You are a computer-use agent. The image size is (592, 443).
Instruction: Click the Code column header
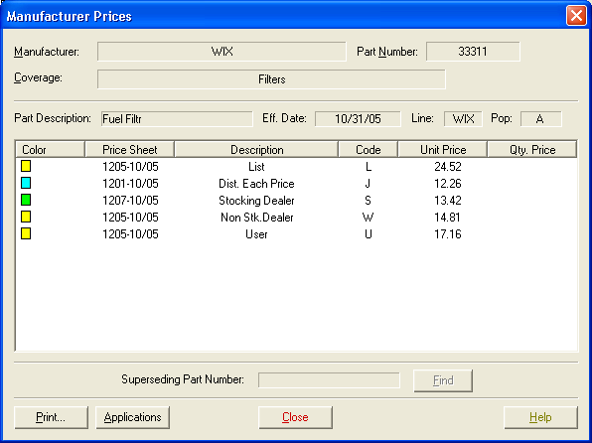coord(369,150)
